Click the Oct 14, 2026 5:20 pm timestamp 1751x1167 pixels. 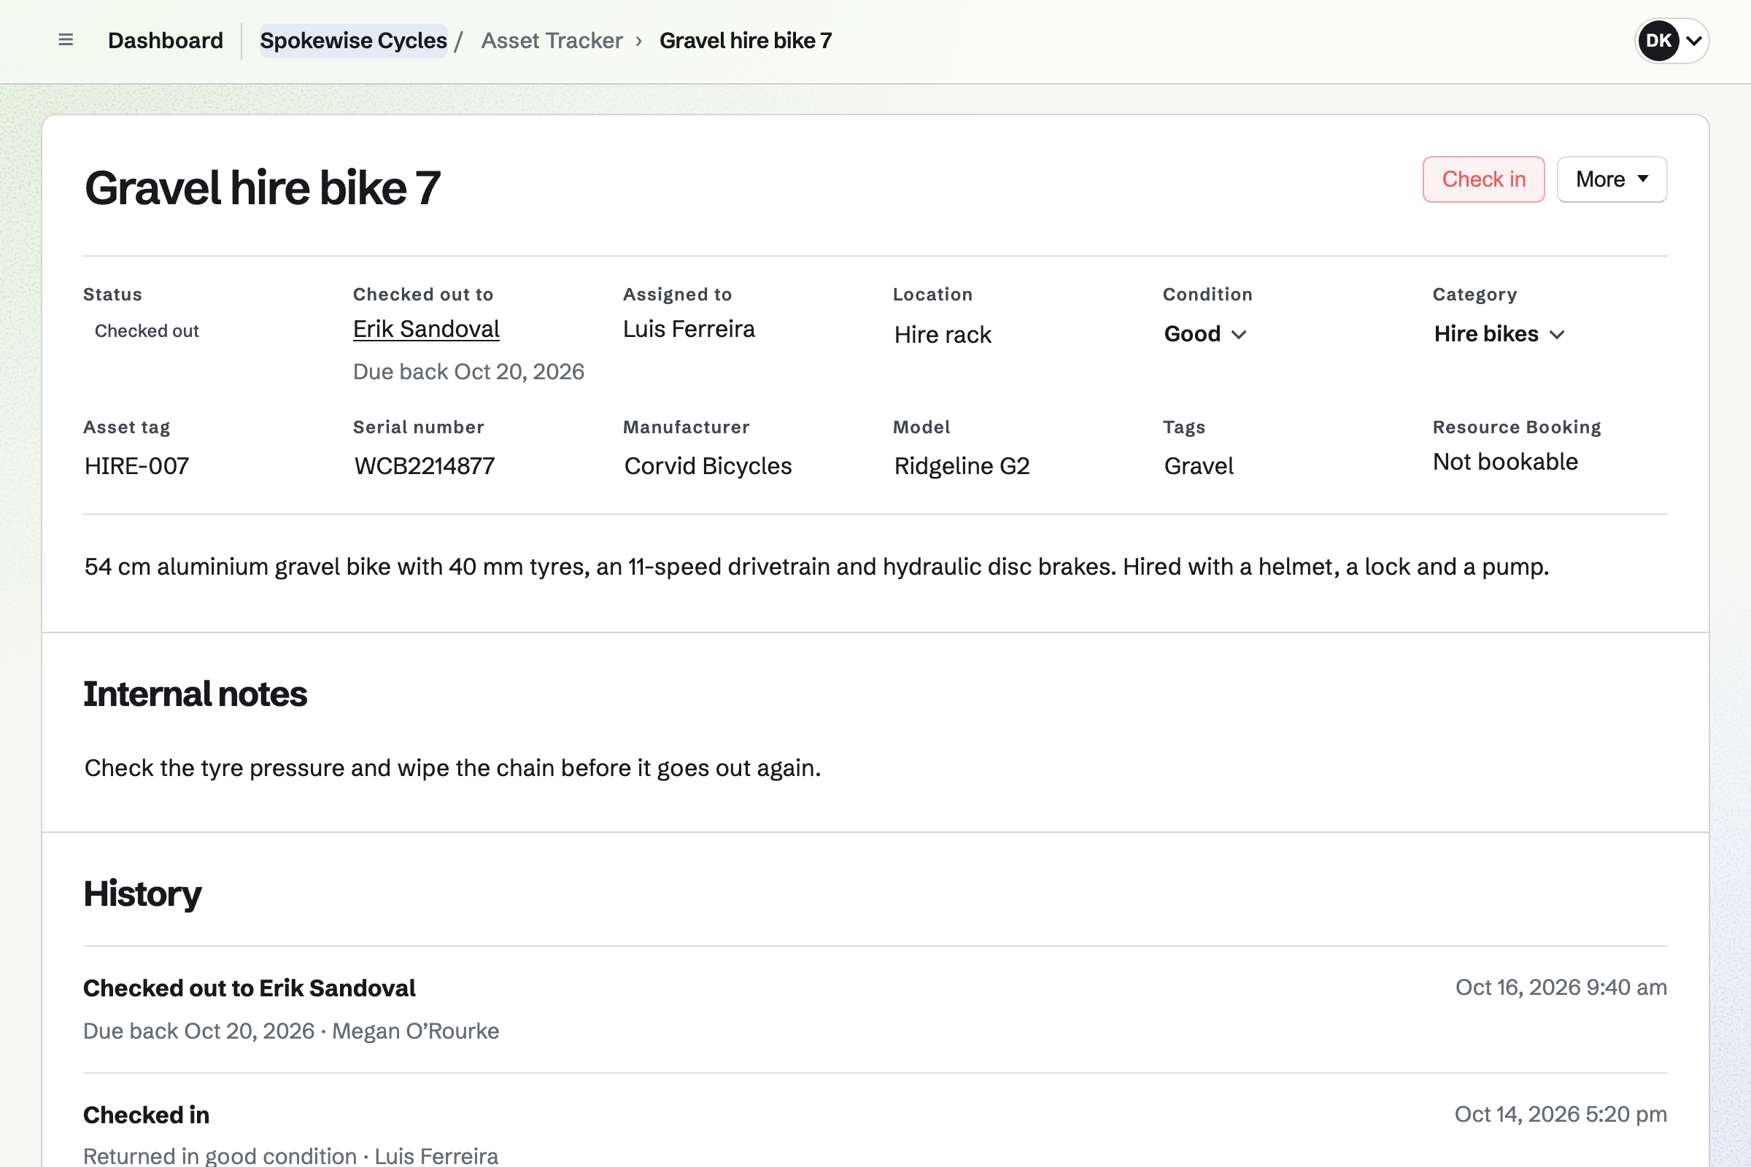click(1561, 1114)
